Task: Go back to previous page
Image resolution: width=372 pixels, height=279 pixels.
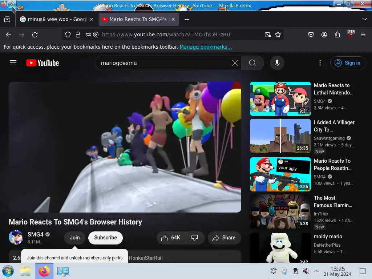Action: tap(9, 35)
